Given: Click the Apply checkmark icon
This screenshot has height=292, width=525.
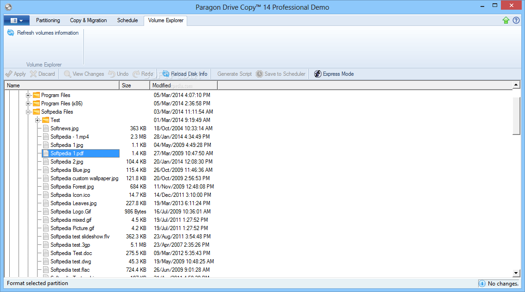Looking at the screenshot, I should point(9,74).
